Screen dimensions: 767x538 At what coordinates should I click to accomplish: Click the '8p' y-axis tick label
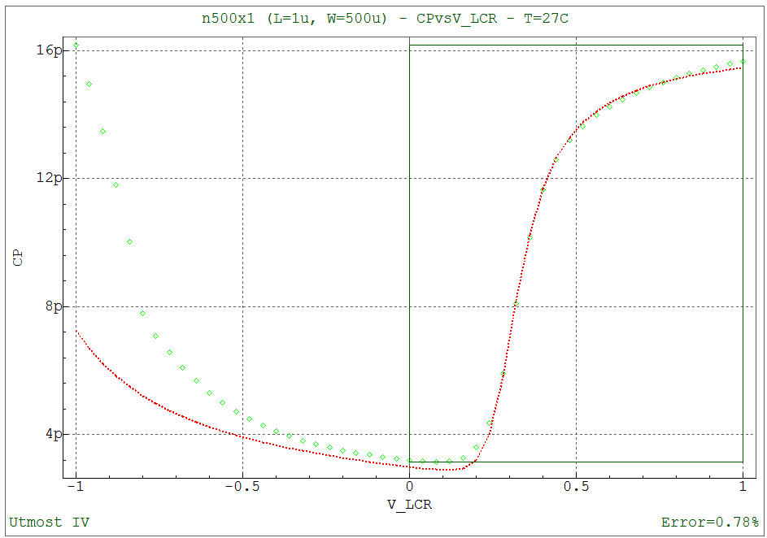54,306
